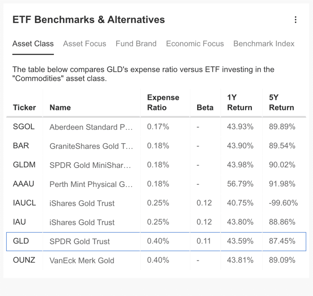
Task: Click the Name column header
Action: [x=60, y=108]
